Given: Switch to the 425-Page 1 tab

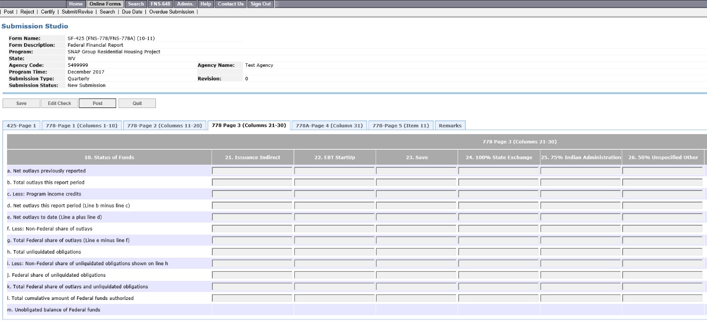Looking at the screenshot, I should click(21, 126).
